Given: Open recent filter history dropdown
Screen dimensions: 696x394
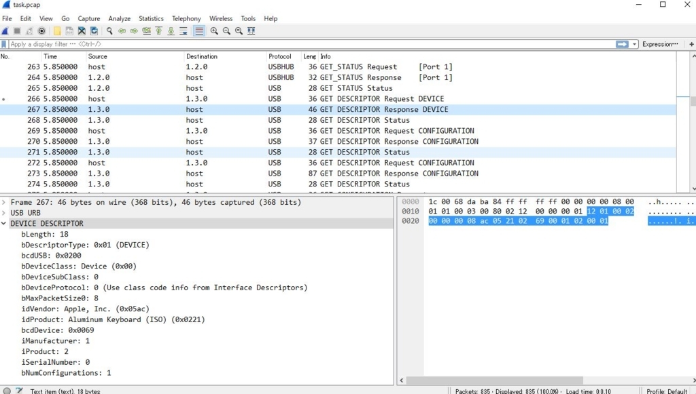Looking at the screenshot, I should (635, 44).
